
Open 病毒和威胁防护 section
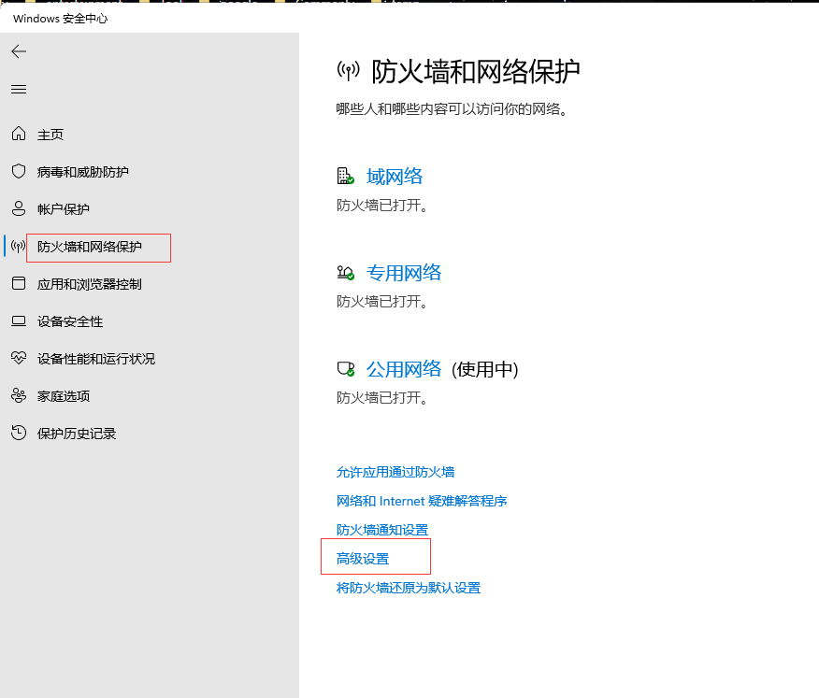click(83, 172)
